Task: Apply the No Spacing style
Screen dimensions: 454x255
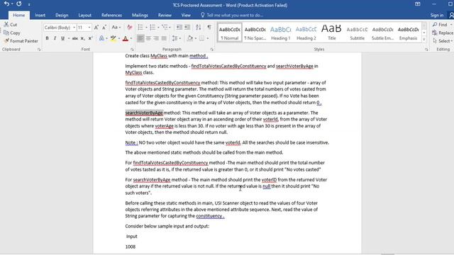Action: pyautogui.click(x=255, y=33)
